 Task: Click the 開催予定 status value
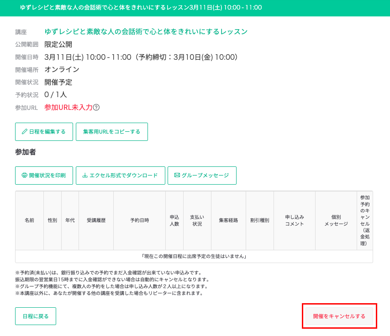tap(58, 82)
